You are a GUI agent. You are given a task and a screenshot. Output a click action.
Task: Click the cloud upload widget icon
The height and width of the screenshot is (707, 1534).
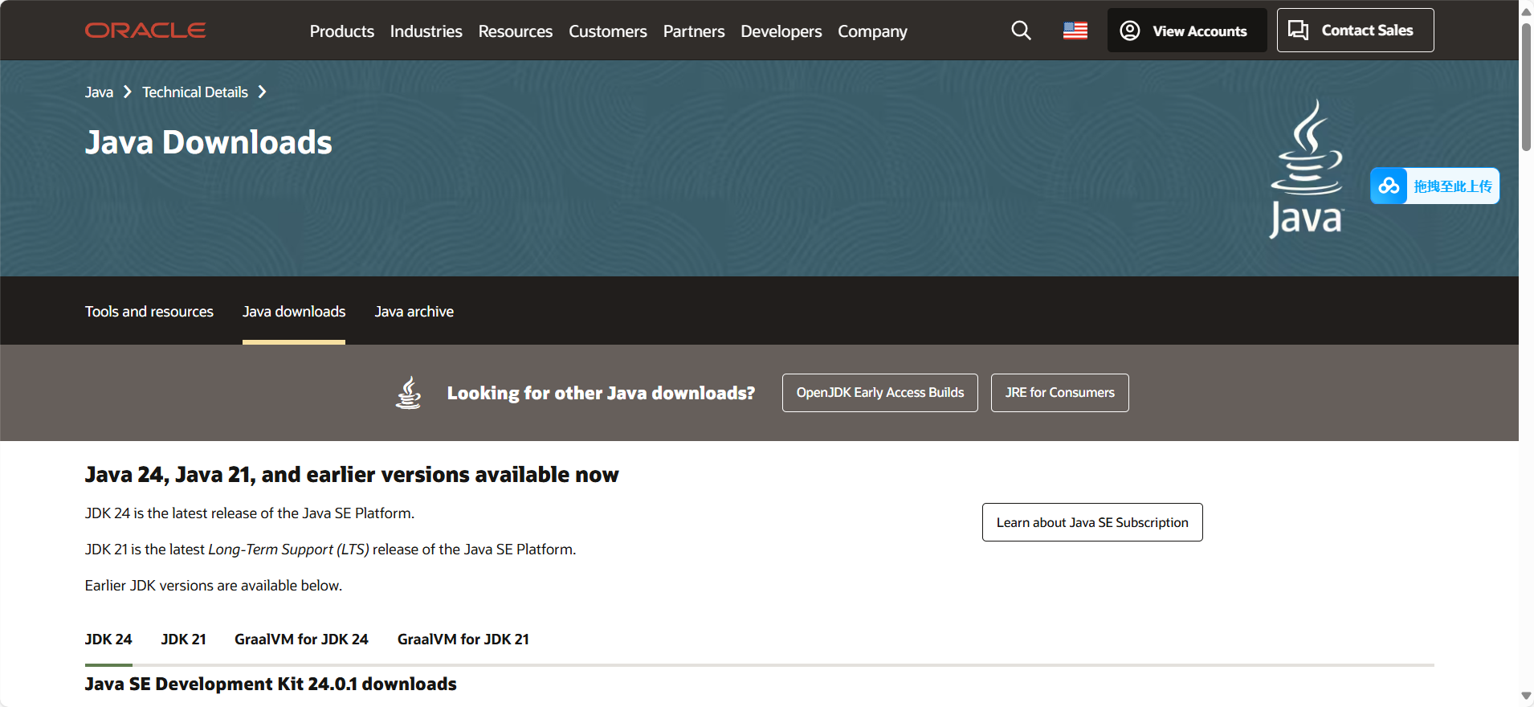[1389, 186]
